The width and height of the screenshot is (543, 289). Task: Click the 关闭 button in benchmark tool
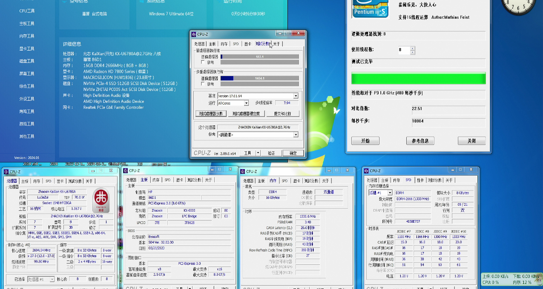point(471,141)
